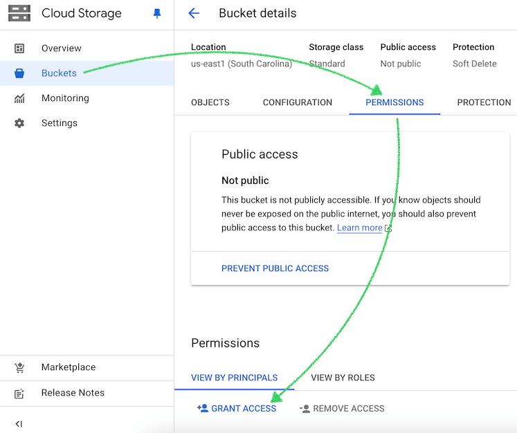Switch to View by Roles tab
The height and width of the screenshot is (433, 517).
343,378
